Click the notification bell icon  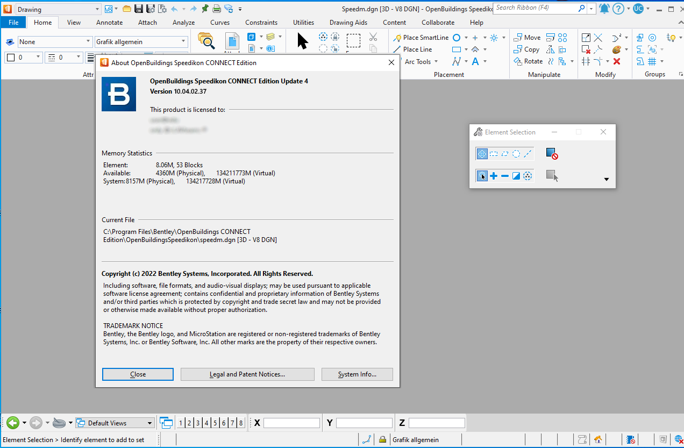click(604, 9)
